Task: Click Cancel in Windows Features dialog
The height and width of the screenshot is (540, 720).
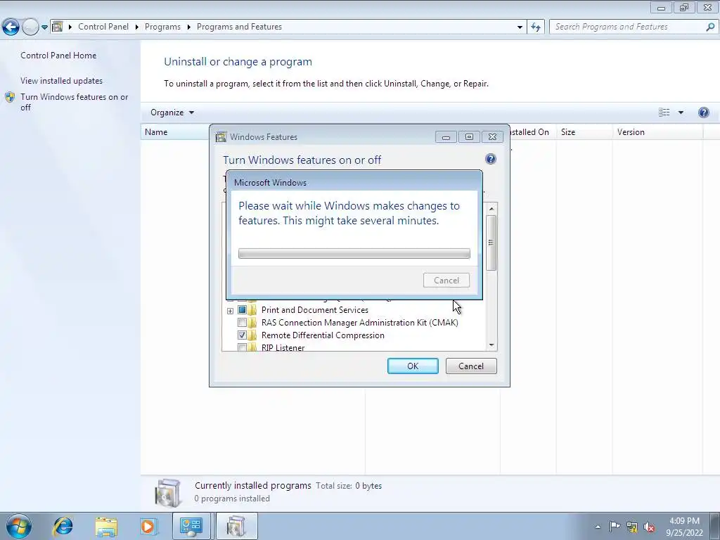Action: tap(471, 366)
